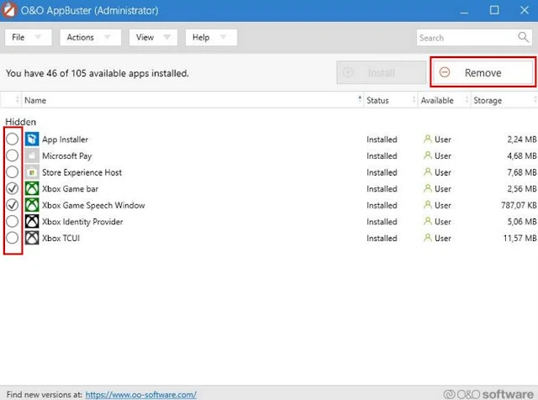Click the Microsoft Pay app icon

click(32, 155)
